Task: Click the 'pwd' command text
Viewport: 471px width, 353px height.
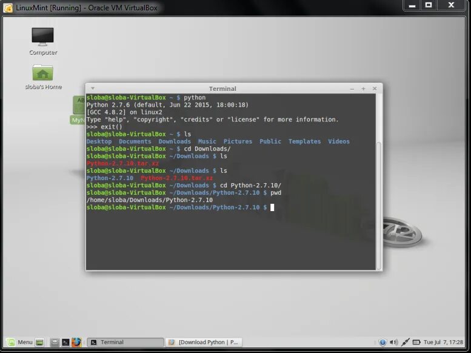Action: click(x=276, y=193)
